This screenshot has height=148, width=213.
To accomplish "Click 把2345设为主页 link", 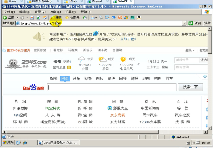I will tap(18, 51).
